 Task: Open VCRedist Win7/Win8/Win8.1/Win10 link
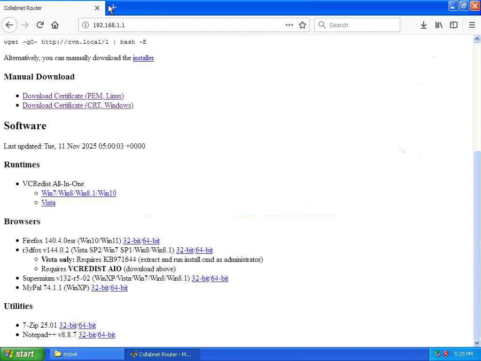(79, 193)
